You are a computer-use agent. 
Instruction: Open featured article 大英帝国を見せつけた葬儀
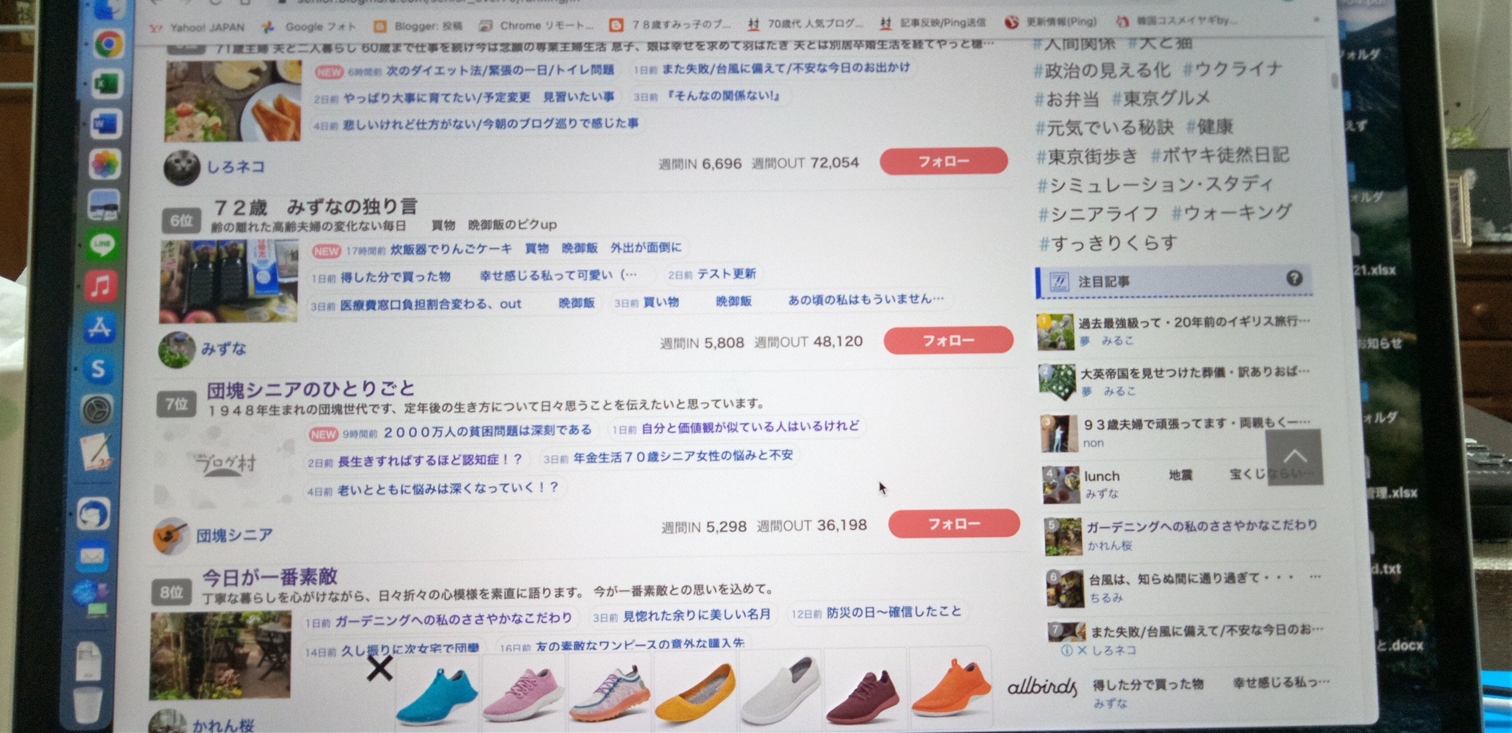1196,372
